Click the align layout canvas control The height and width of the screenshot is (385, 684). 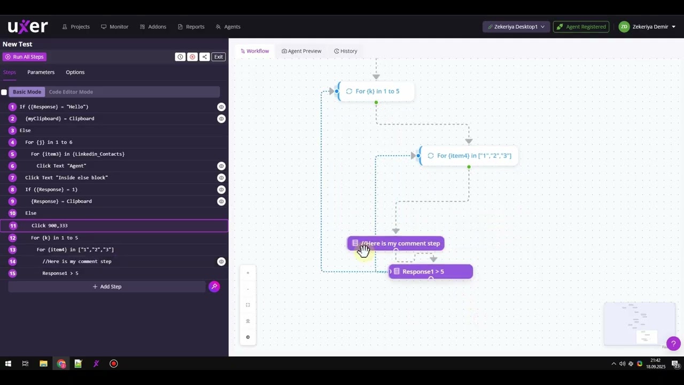(x=247, y=321)
